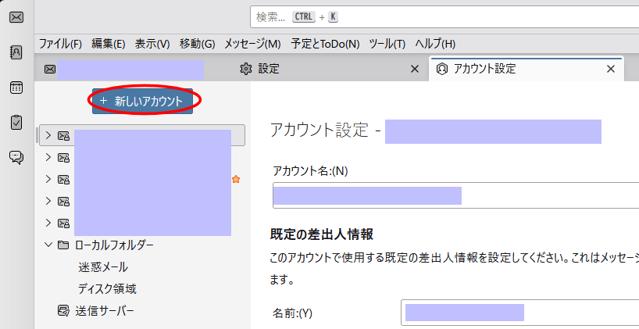
Task: Click the 送信サーバー icon in account tree
Action: (63, 311)
